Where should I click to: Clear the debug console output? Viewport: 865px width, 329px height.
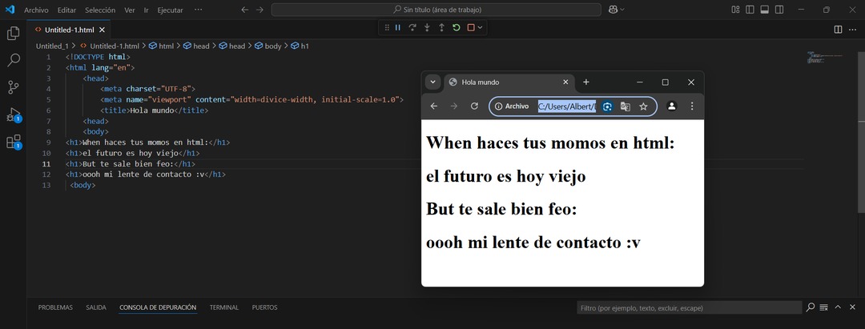(x=823, y=307)
